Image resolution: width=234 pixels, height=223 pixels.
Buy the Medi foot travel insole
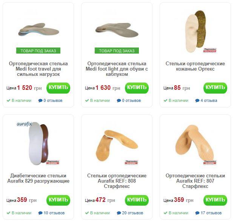coord(58,88)
